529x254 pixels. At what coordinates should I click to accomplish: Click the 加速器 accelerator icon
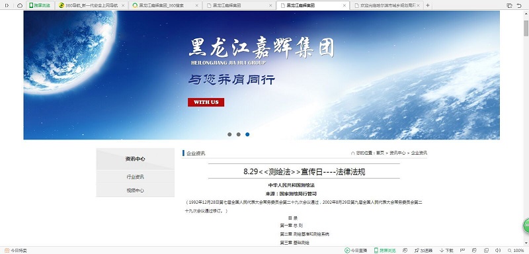click(x=423, y=250)
